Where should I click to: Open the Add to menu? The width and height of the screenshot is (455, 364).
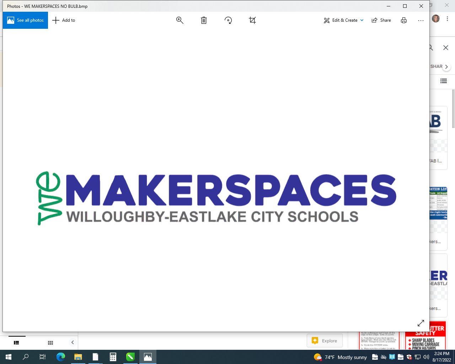[64, 20]
